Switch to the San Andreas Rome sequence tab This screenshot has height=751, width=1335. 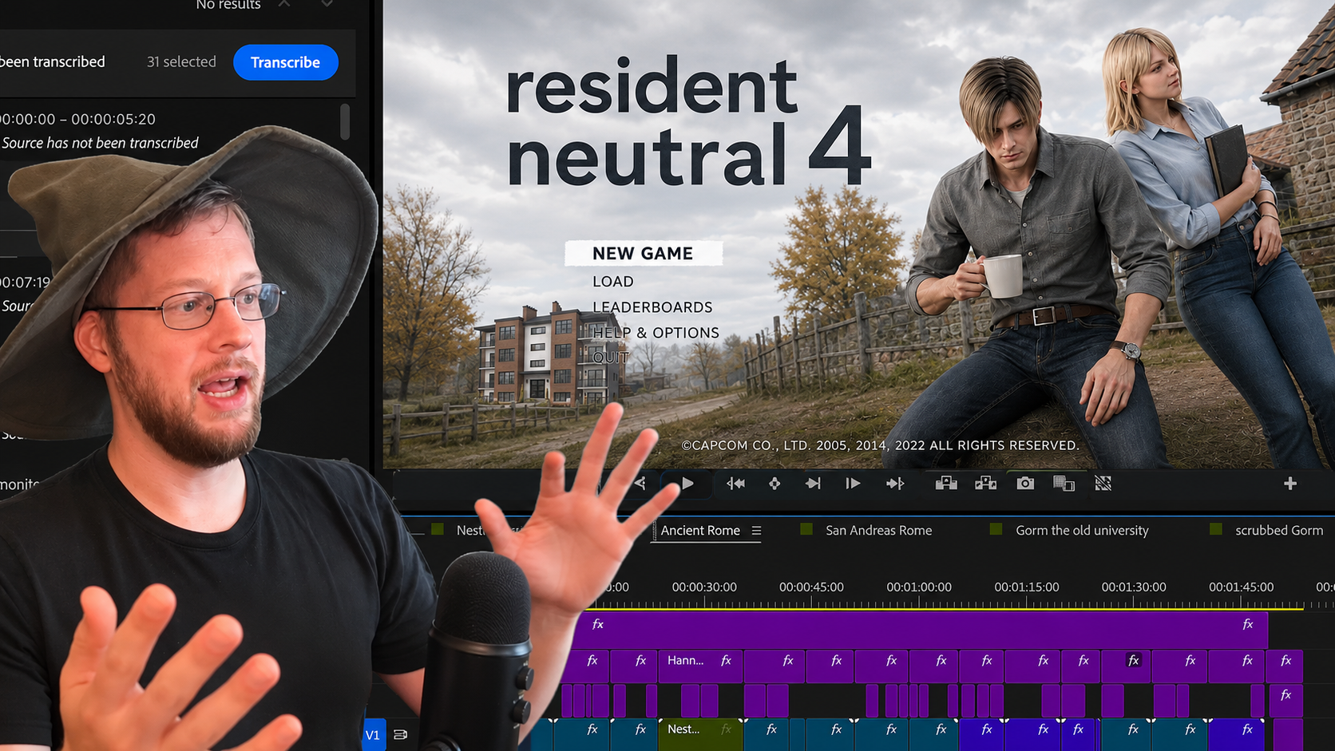tap(878, 530)
